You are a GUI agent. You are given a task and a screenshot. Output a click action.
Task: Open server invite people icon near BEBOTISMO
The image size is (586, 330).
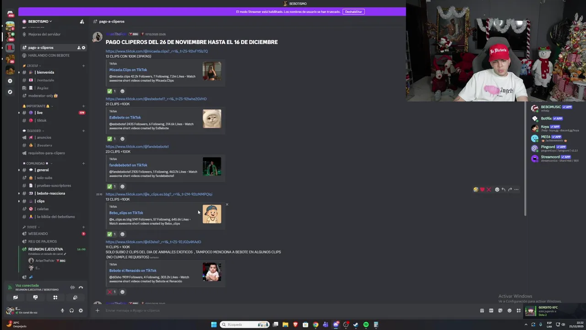[82, 22]
